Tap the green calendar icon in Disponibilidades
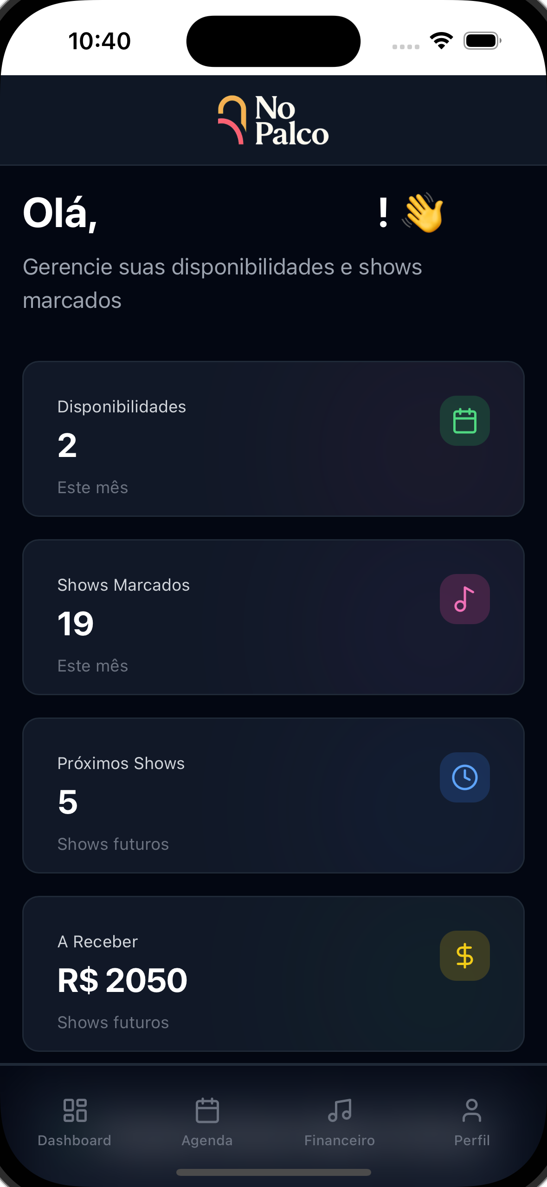Image resolution: width=547 pixels, height=1187 pixels. (464, 421)
